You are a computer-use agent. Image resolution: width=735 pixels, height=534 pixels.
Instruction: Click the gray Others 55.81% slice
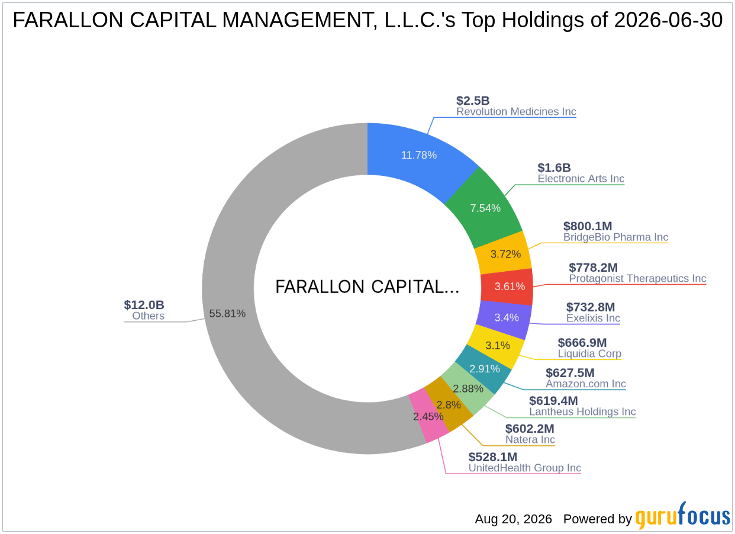pyautogui.click(x=228, y=313)
